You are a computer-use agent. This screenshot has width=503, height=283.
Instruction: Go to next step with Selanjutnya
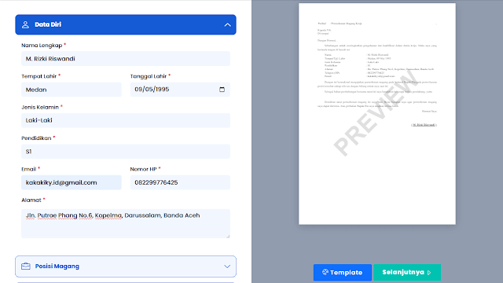tap(407, 273)
